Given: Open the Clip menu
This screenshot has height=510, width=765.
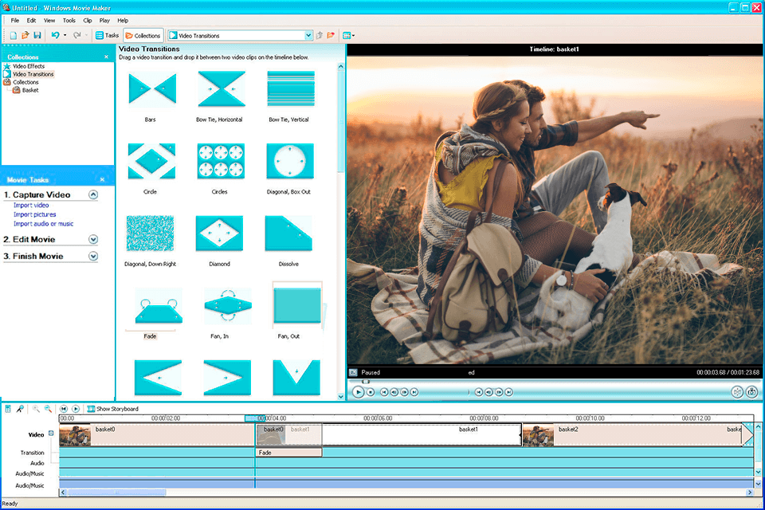Looking at the screenshot, I should (x=88, y=20).
